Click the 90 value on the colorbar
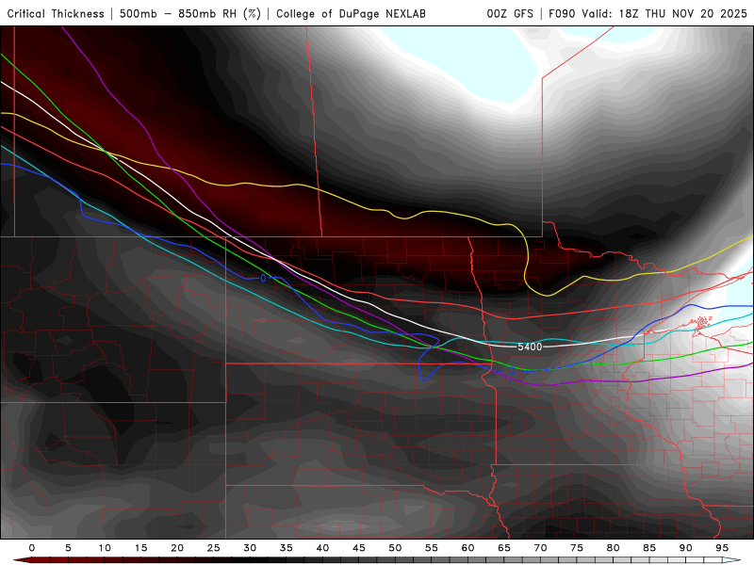754x565 pixels. pos(685,548)
